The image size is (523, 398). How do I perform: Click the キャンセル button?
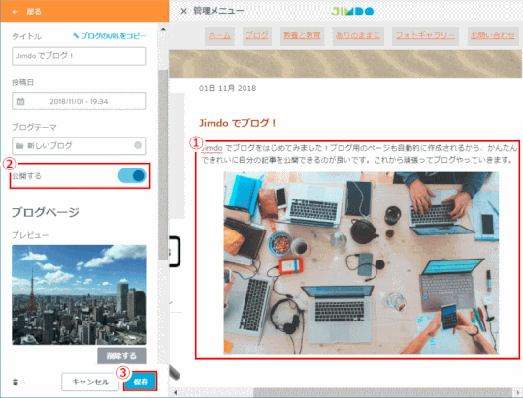click(90, 382)
